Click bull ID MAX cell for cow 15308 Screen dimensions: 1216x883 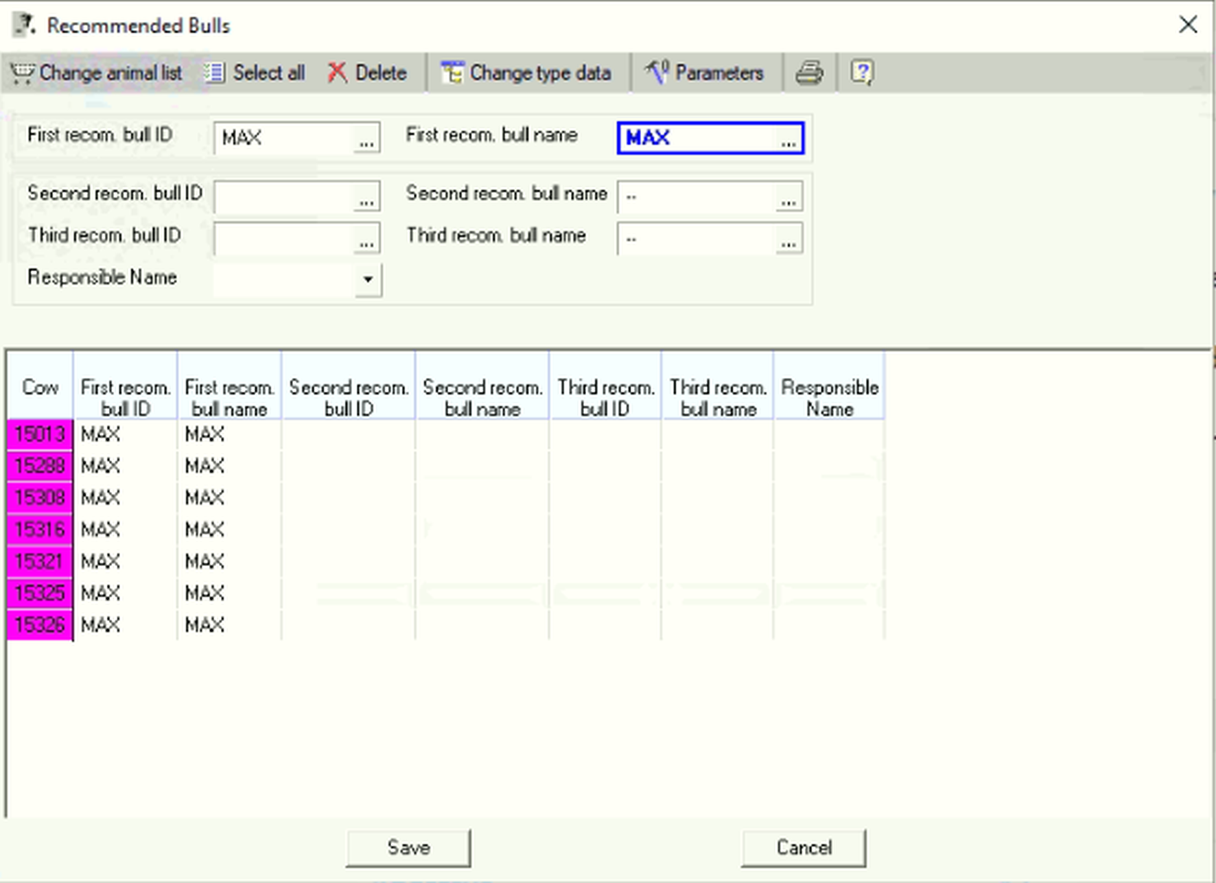(x=125, y=497)
